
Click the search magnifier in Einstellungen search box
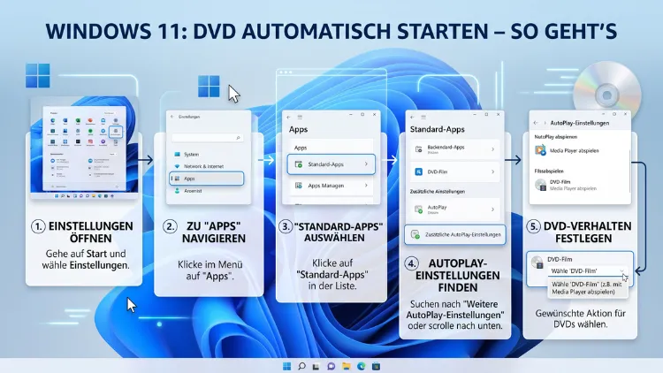(238, 138)
